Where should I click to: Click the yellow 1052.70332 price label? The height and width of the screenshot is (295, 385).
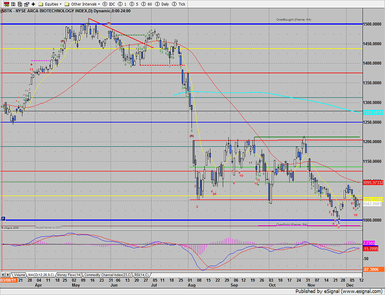pos(373,199)
